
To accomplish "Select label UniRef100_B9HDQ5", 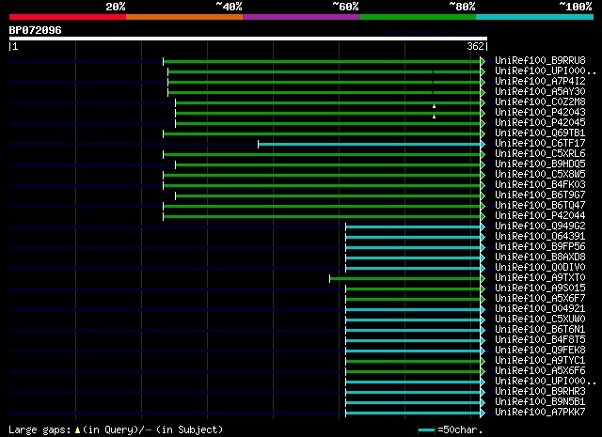I will pos(540,164).
